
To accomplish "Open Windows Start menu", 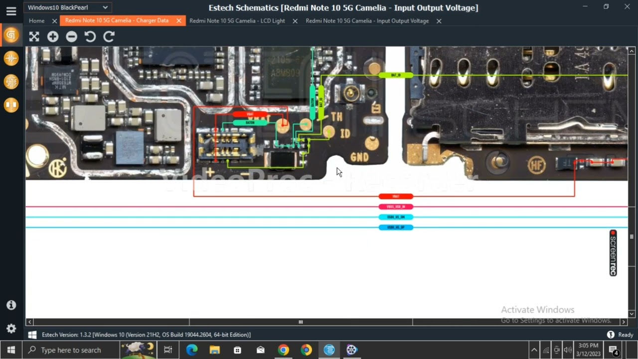I will [11, 350].
